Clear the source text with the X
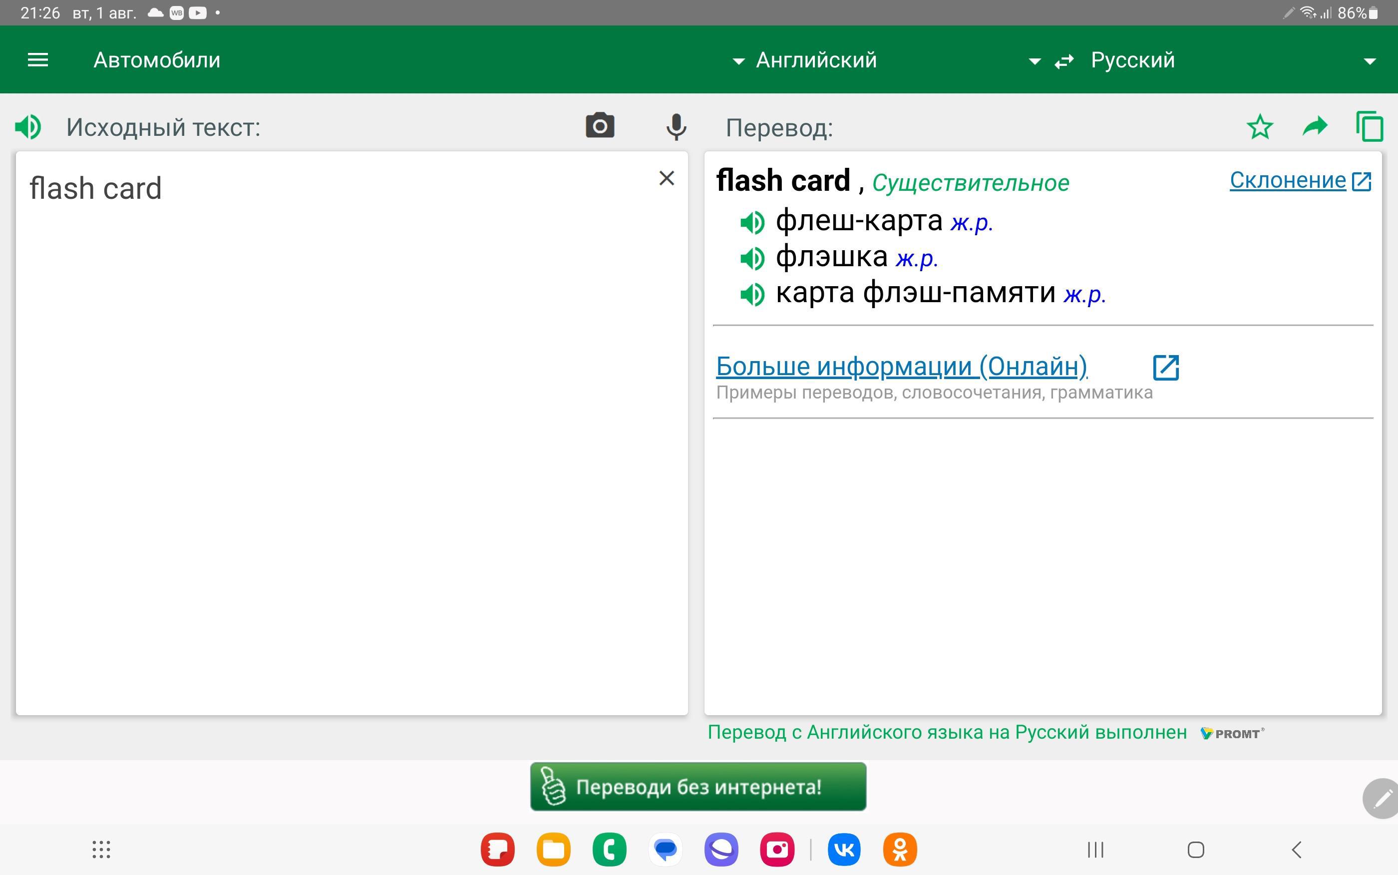 667,178
